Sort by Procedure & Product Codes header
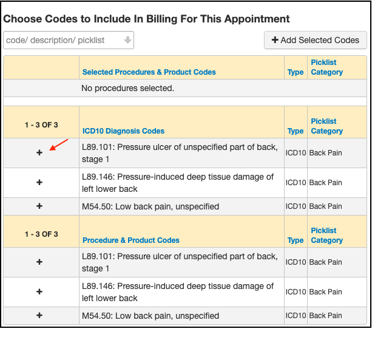372x360 pixels. pos(130,240)
